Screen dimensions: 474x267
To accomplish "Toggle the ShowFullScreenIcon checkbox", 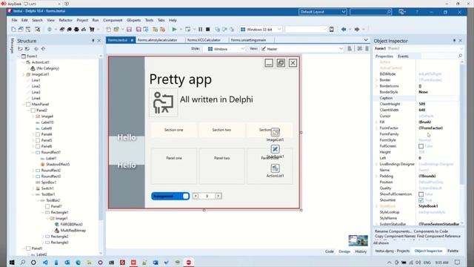I will click(421, 194).
